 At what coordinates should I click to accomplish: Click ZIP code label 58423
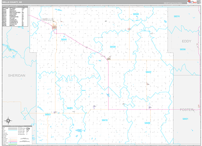(x=70, y=108)
